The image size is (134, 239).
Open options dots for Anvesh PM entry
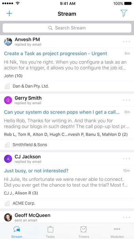coord(126,42)
